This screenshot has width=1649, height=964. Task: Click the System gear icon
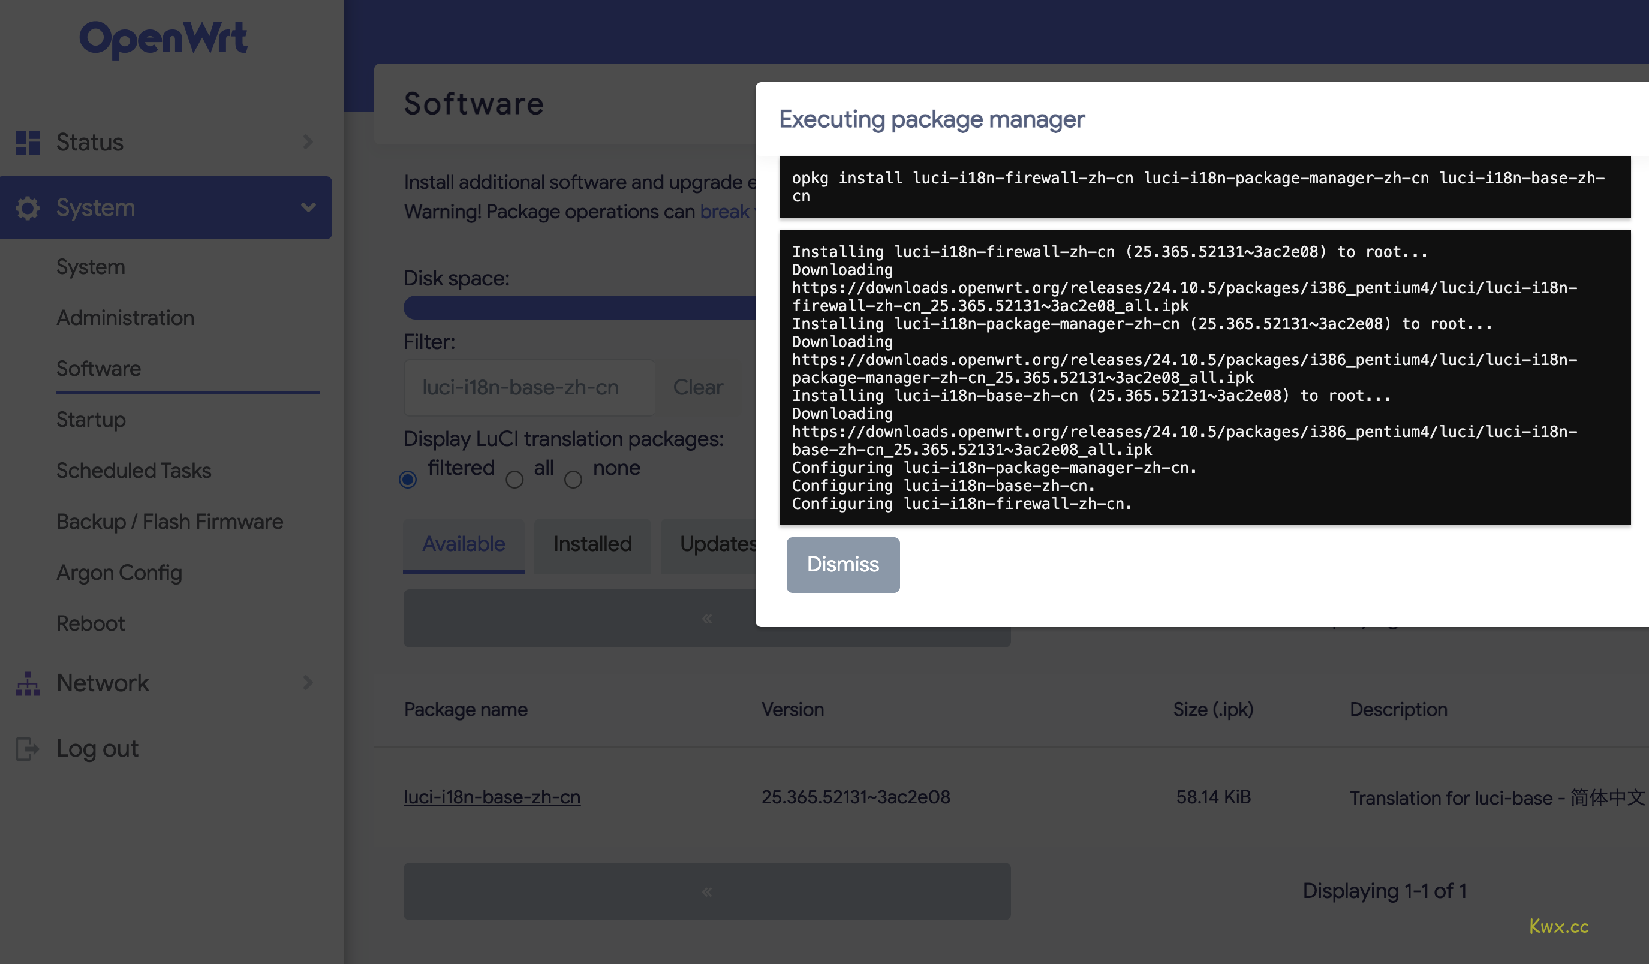tap(28, 208)
